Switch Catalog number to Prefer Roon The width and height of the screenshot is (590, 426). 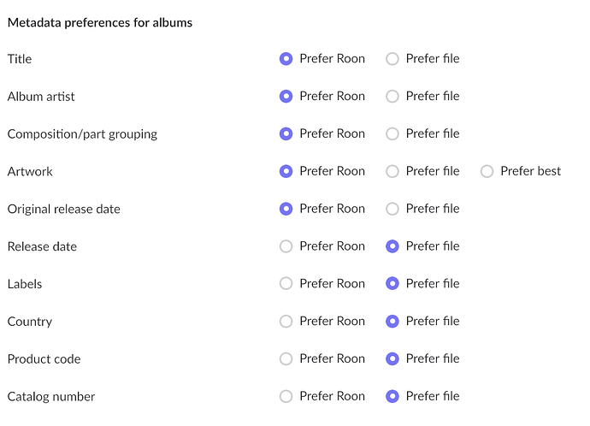[x=286, y=396]
